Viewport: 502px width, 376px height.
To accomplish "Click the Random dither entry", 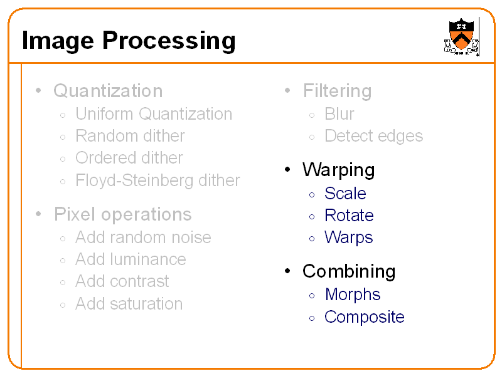I will click(x=130, y=136).
